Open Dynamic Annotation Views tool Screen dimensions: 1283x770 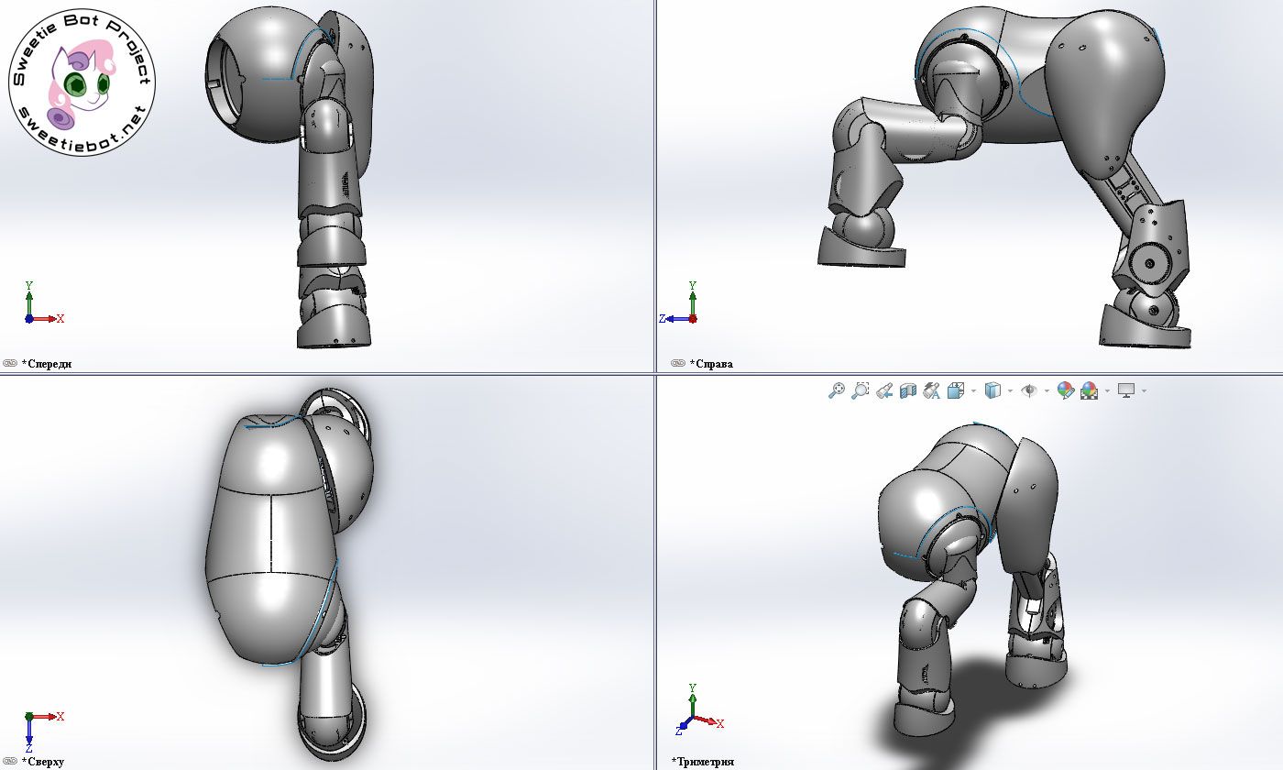pos(932,390)
